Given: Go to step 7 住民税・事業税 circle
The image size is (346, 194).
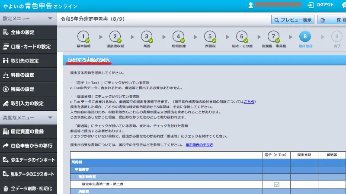Looking at the screenshot, I should coord(273,37).
